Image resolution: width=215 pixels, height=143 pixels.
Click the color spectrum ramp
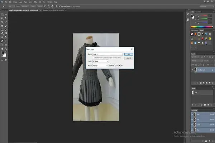point(202,27)
